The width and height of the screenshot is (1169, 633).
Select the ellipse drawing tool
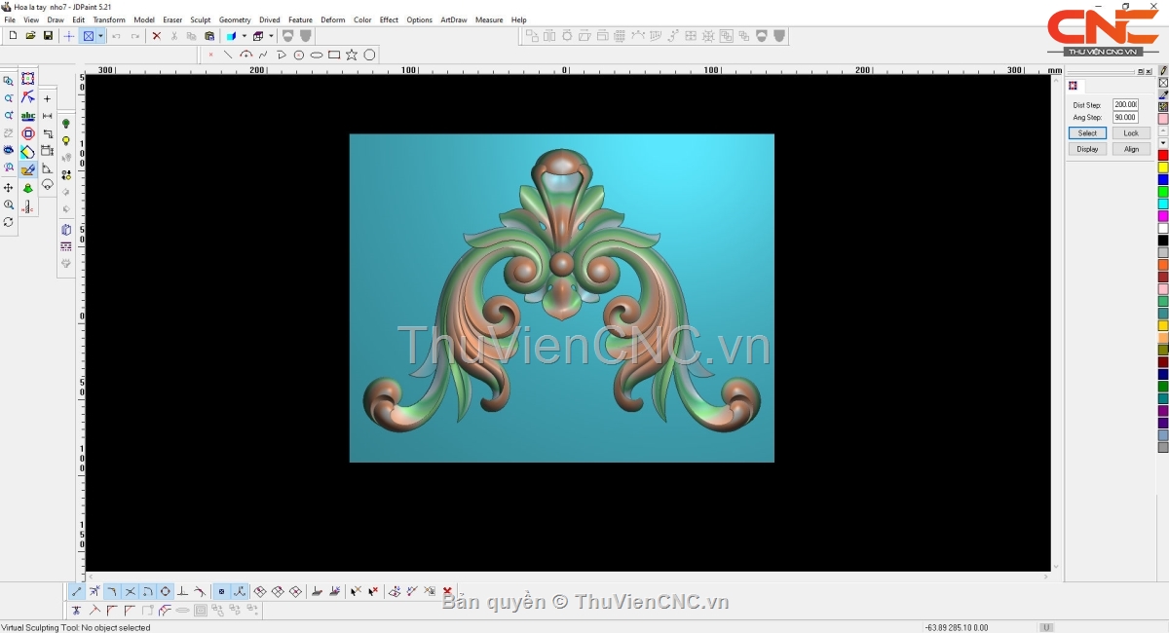(317, 55)
